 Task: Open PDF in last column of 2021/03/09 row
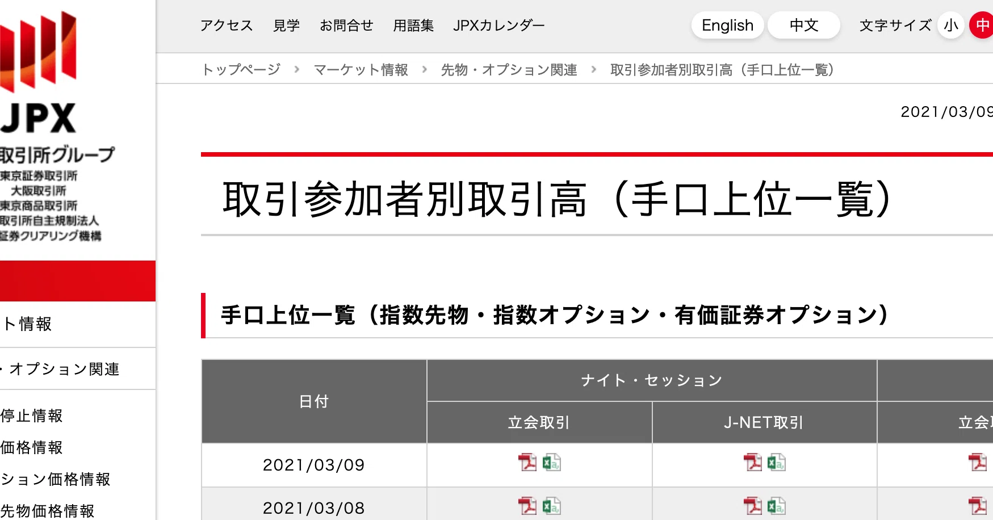click(978, 462)
